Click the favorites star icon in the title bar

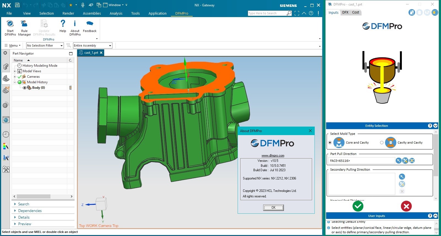click(71, 5)
